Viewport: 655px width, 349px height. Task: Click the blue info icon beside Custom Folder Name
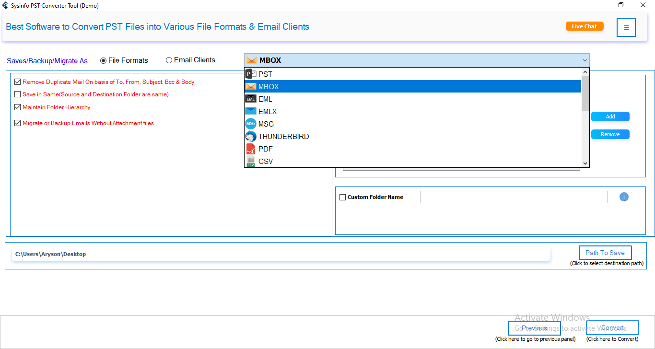[x=624, y=197]
